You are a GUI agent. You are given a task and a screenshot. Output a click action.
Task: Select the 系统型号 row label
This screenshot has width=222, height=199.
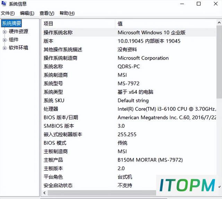coord(53,83)
